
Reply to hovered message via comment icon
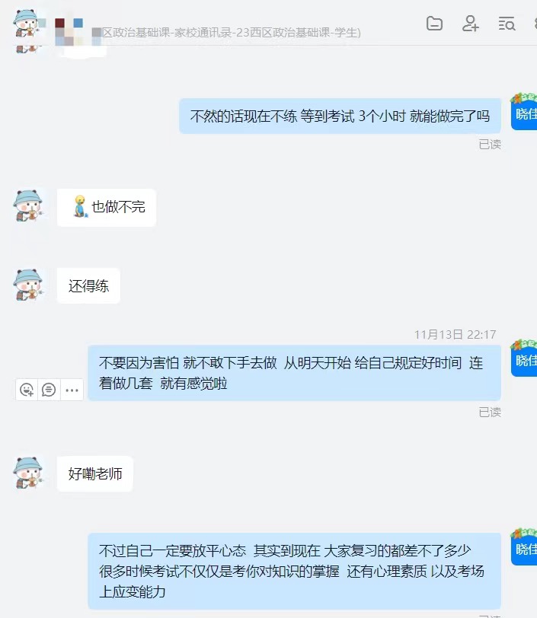point(49,390)
